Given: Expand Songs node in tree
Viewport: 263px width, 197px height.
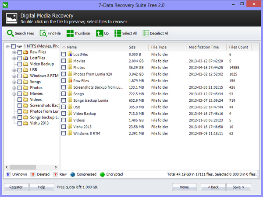Looking at the screenshot, I should point(14,82).
